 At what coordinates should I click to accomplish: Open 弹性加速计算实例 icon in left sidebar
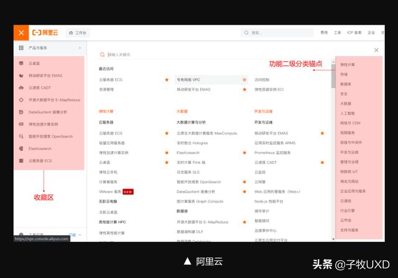21,124
